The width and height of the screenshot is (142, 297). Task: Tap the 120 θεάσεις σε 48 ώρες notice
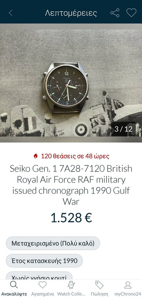tap(71, 156)
